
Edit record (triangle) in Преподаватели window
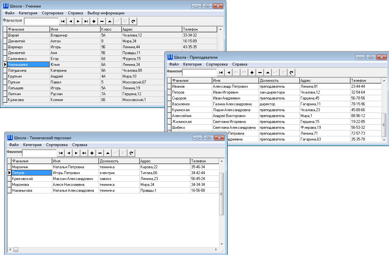[267, 72]
